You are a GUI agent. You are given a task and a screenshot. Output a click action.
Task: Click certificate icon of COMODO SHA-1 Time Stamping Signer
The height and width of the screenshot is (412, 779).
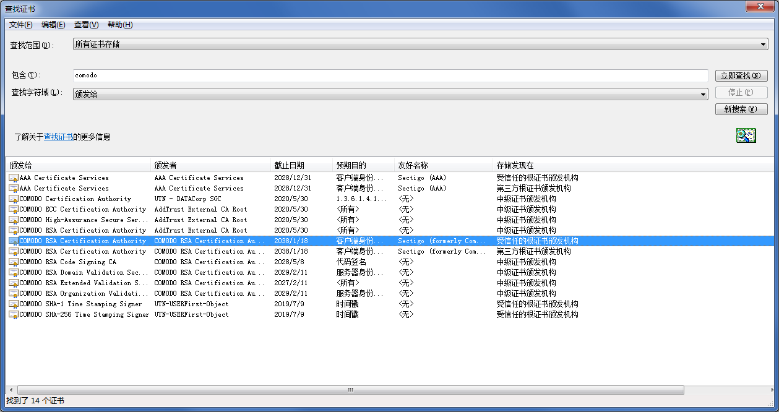click(x=14, y=304)
